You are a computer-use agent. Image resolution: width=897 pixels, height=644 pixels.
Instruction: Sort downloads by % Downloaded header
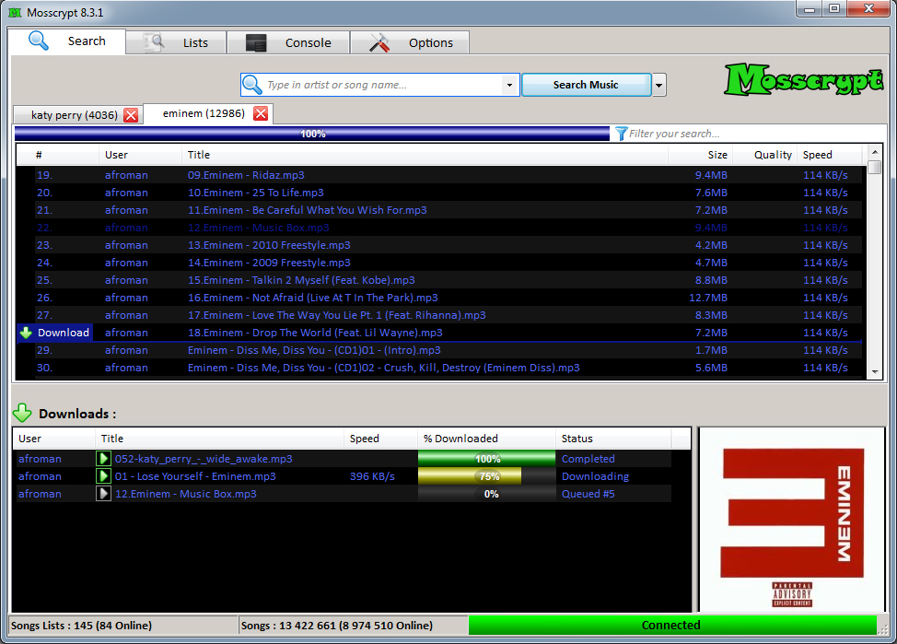[486, 439]
